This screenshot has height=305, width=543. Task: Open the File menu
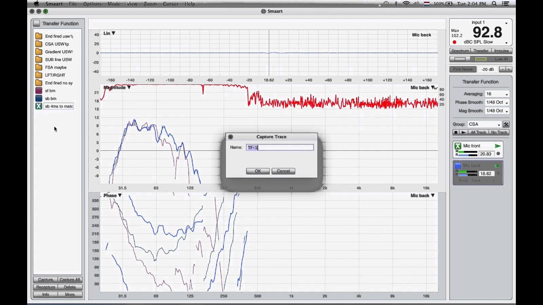tap(73, 3)
